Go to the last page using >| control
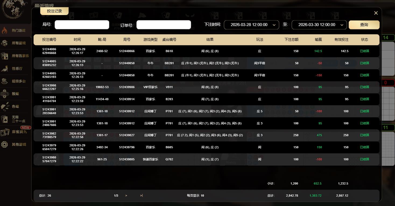 pos(141,196)
